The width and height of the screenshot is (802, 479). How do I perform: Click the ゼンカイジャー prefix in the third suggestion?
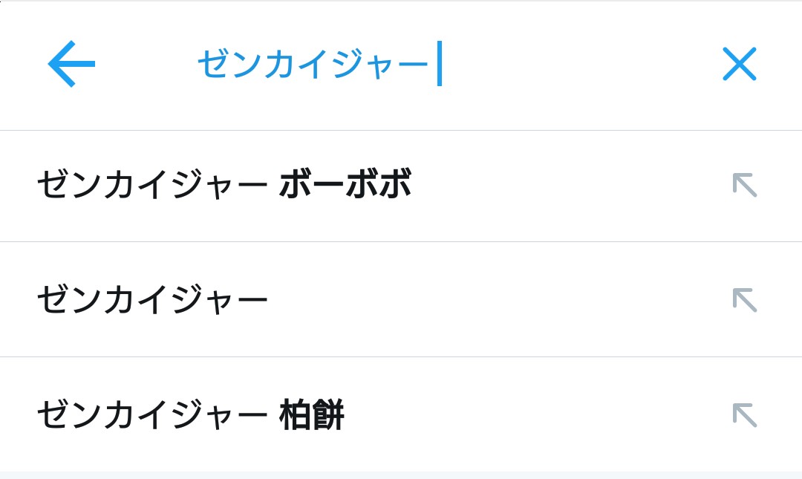[152, 416]
